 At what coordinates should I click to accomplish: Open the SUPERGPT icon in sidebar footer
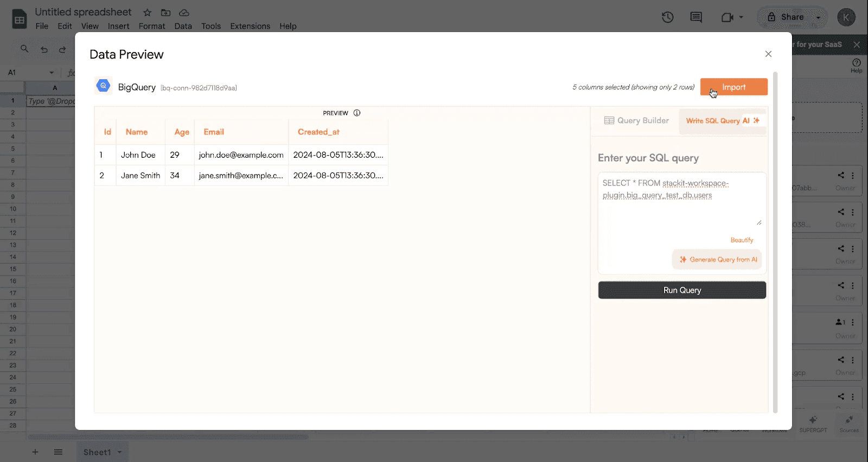click(x=813, y=423)
